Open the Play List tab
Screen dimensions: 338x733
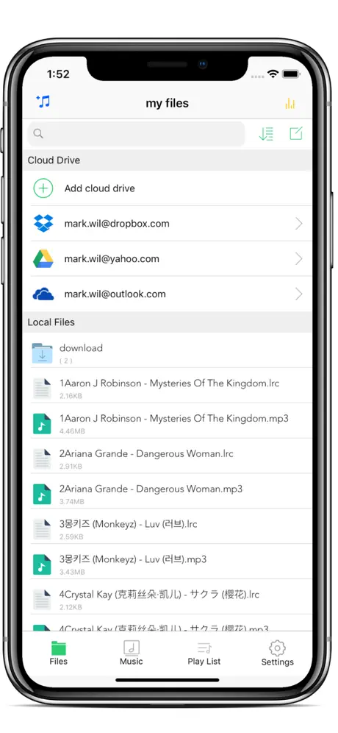204,653
